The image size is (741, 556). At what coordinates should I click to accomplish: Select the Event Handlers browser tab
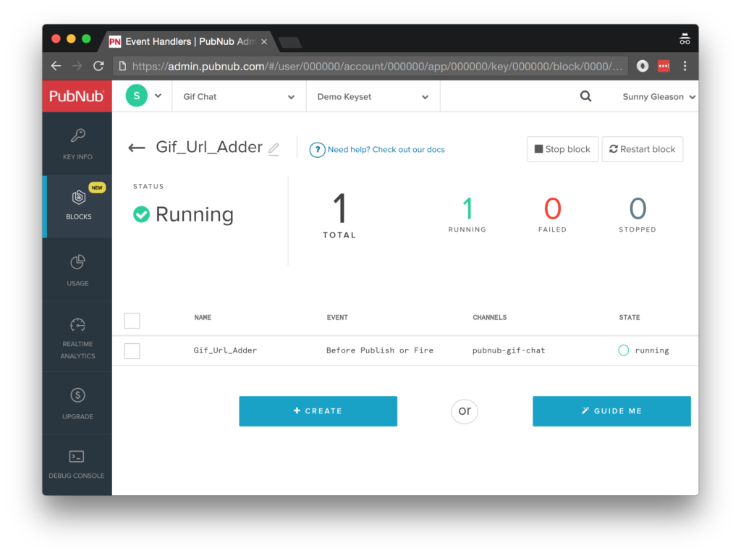[x=188, y=41]
